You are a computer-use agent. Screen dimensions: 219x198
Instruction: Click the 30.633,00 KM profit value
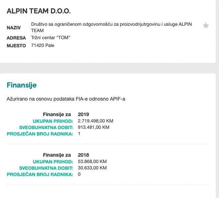pos(92,168)
